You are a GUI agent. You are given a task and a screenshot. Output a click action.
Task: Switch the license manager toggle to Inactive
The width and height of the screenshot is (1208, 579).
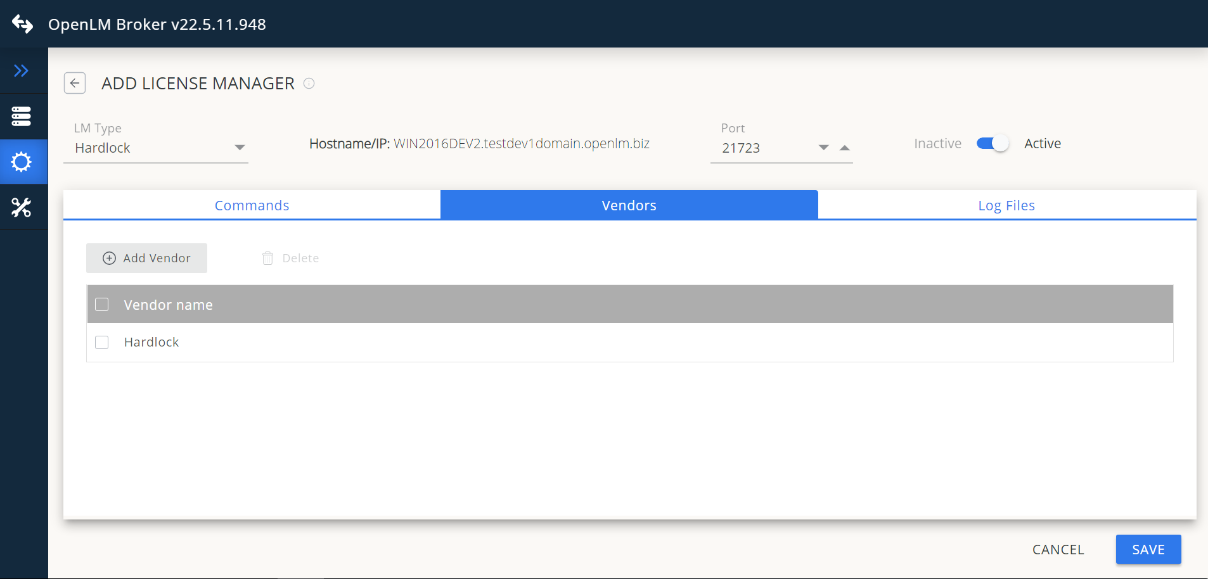991,143
